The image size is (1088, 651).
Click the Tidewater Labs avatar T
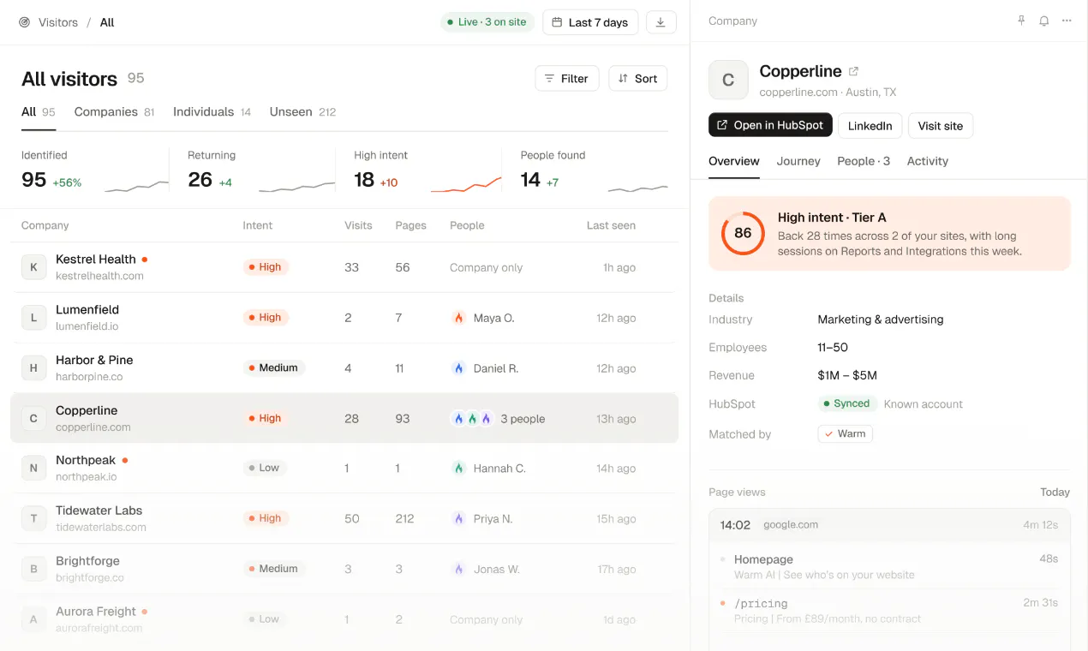pyautogui.click(x=33, y=518)
